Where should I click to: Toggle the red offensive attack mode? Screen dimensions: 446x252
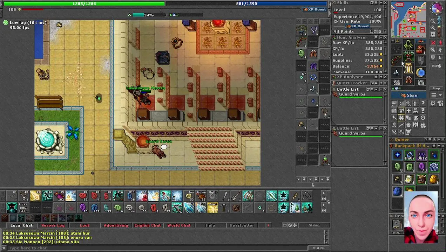tap(433, 43)
